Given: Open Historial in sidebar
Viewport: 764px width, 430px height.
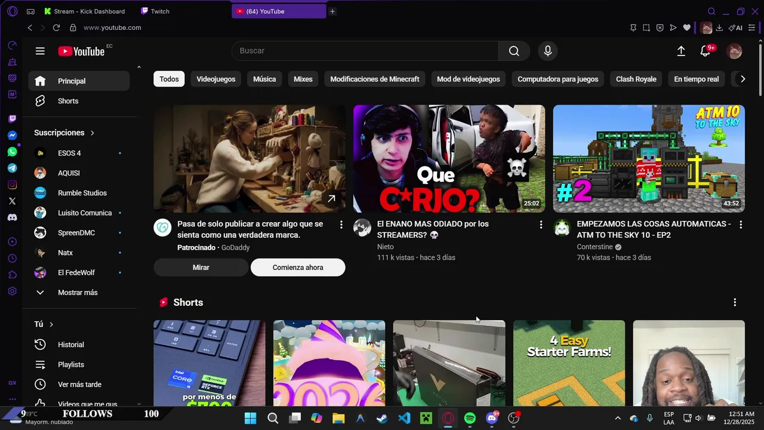Looking at the screenshot, I should coord(79,345).
